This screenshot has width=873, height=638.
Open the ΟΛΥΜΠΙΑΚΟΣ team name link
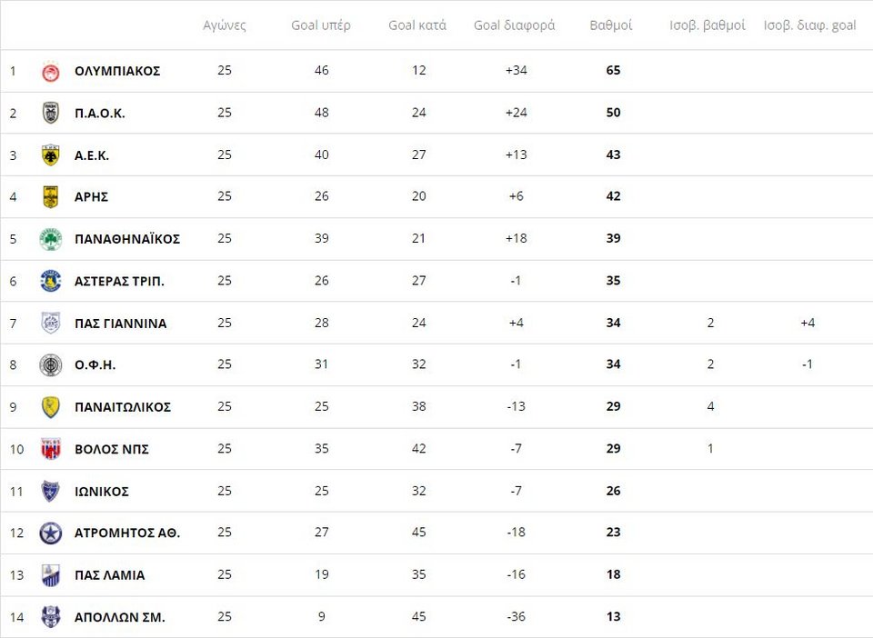[117, 71]
